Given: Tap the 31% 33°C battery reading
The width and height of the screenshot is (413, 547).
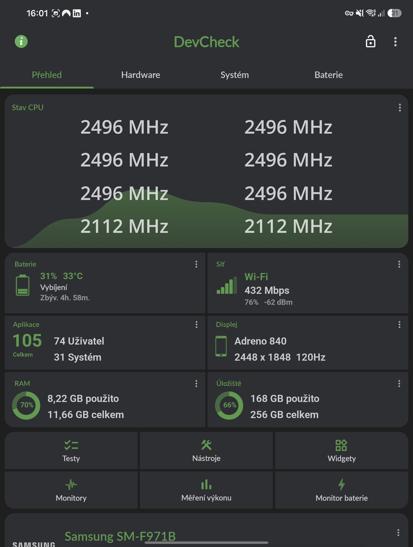Looking at the screenshot, I should tap(62, 276).
